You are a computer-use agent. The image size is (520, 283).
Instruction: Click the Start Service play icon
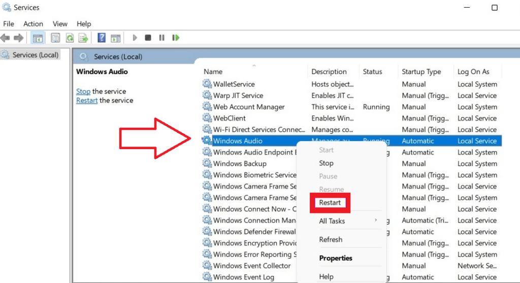(x=135, y=38)
